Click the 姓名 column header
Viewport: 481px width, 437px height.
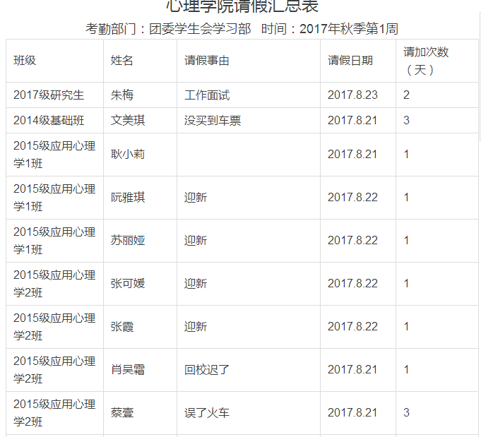click(122, 61)
